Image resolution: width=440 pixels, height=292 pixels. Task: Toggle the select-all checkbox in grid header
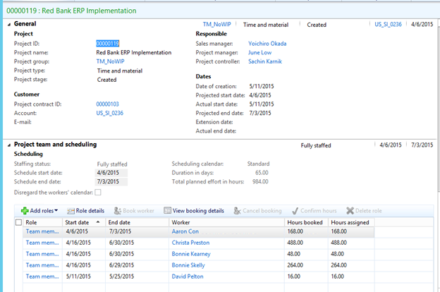click(18, 222)
